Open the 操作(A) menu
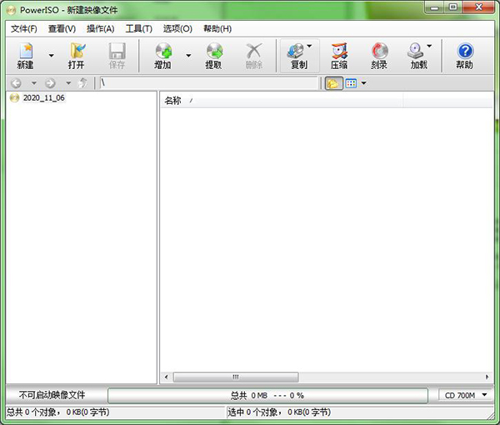 pos(101,29)
